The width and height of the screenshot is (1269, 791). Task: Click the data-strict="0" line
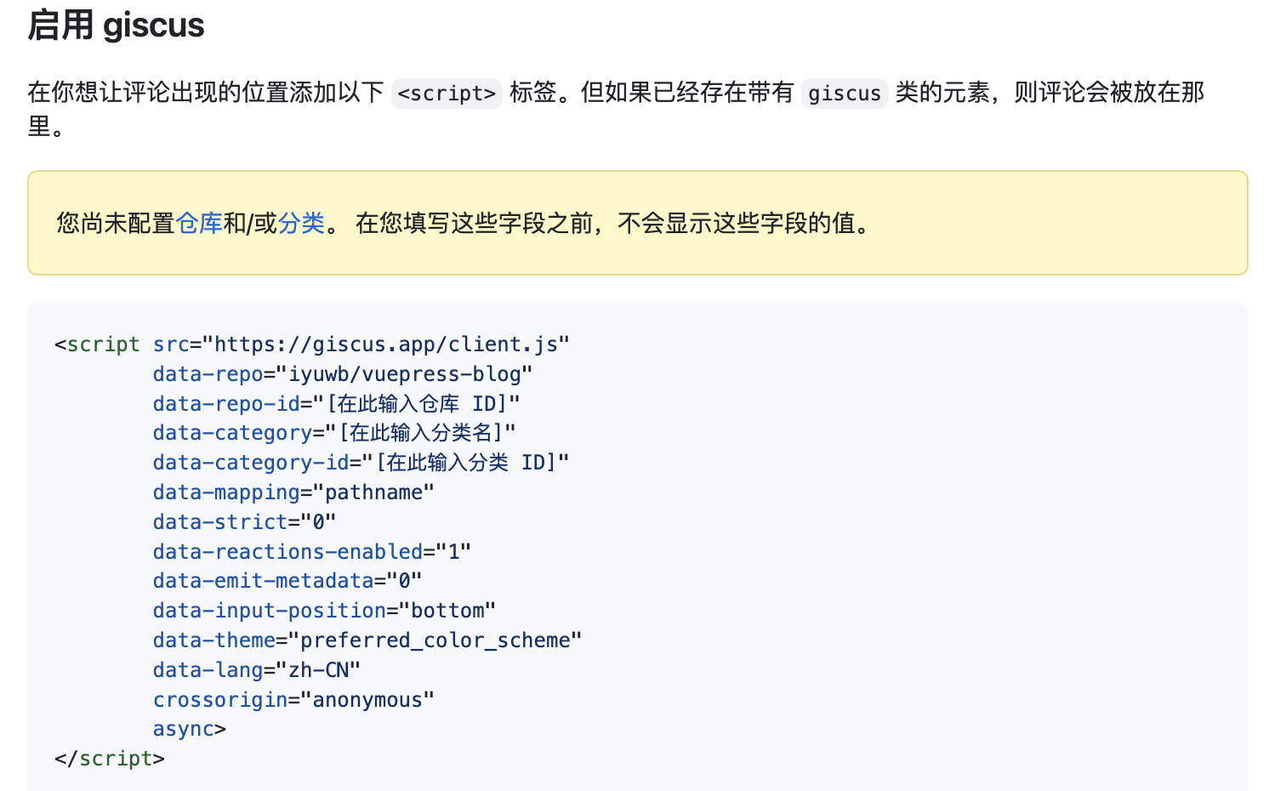point(244,521)
